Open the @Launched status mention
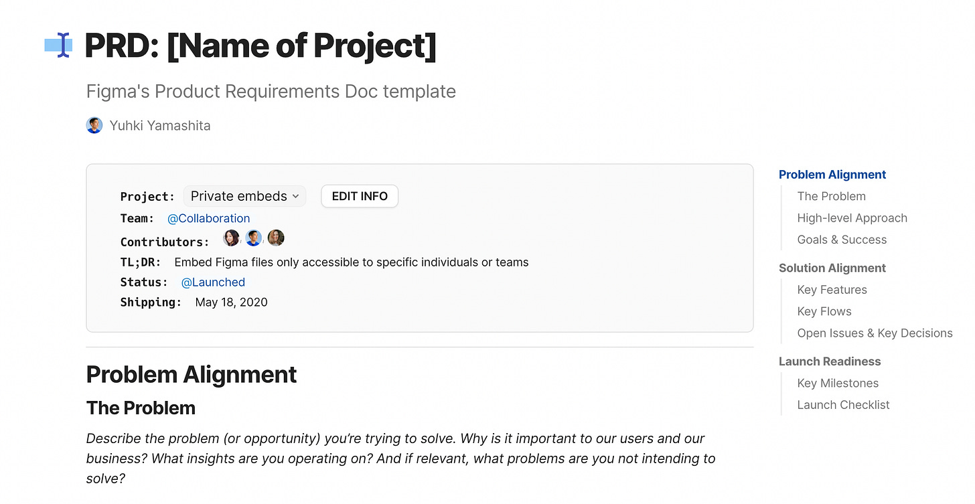 click(213, 282)
